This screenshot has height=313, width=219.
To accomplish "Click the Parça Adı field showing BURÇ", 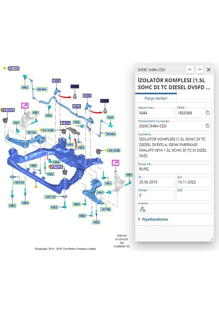I will tap(175, 169).
